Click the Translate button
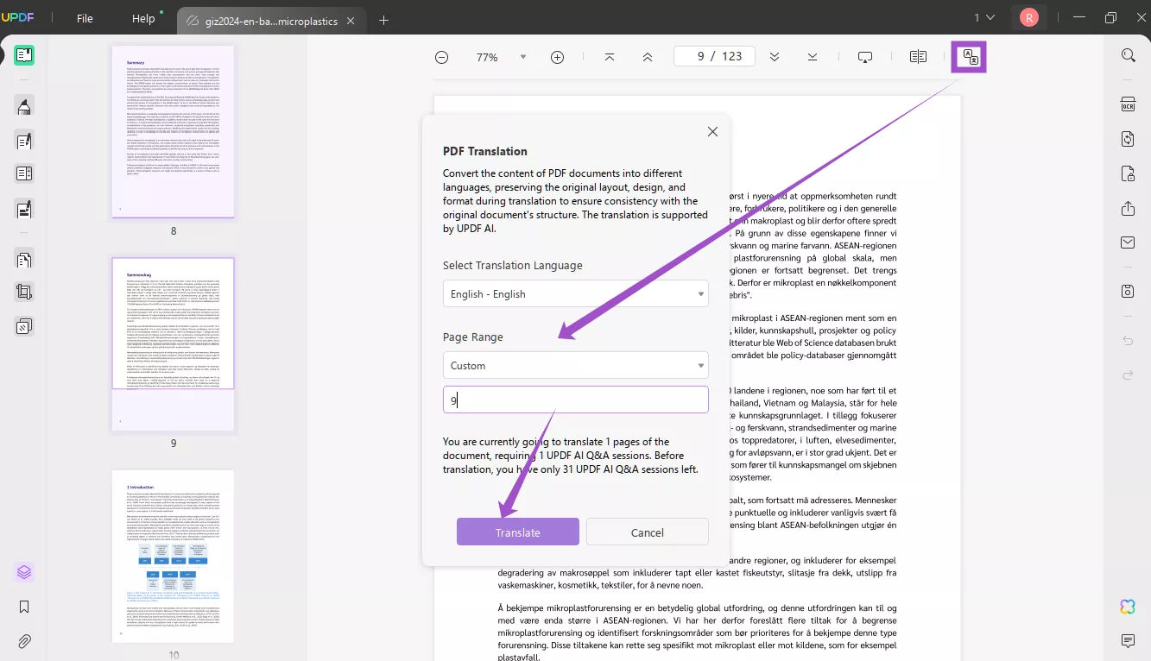Image resolution: width=1151 pixels, height=661 pixels. coord(518,532)
